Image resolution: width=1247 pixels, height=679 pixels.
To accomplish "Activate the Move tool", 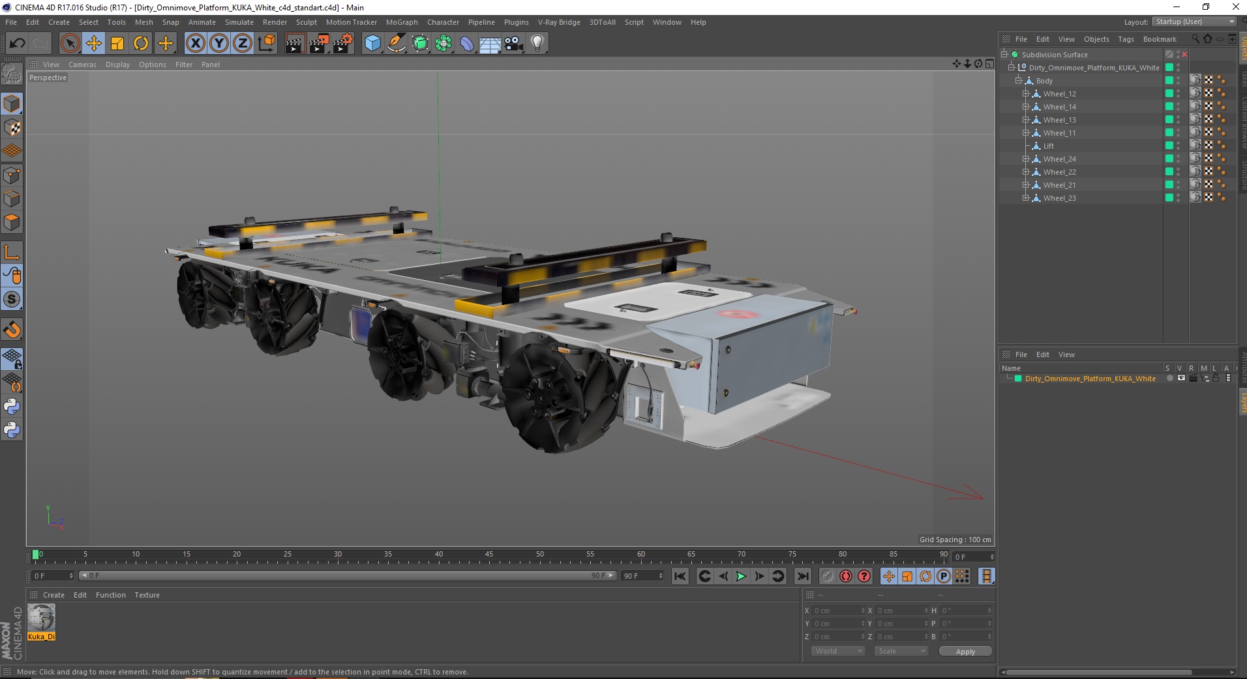I will click(93, 43).
